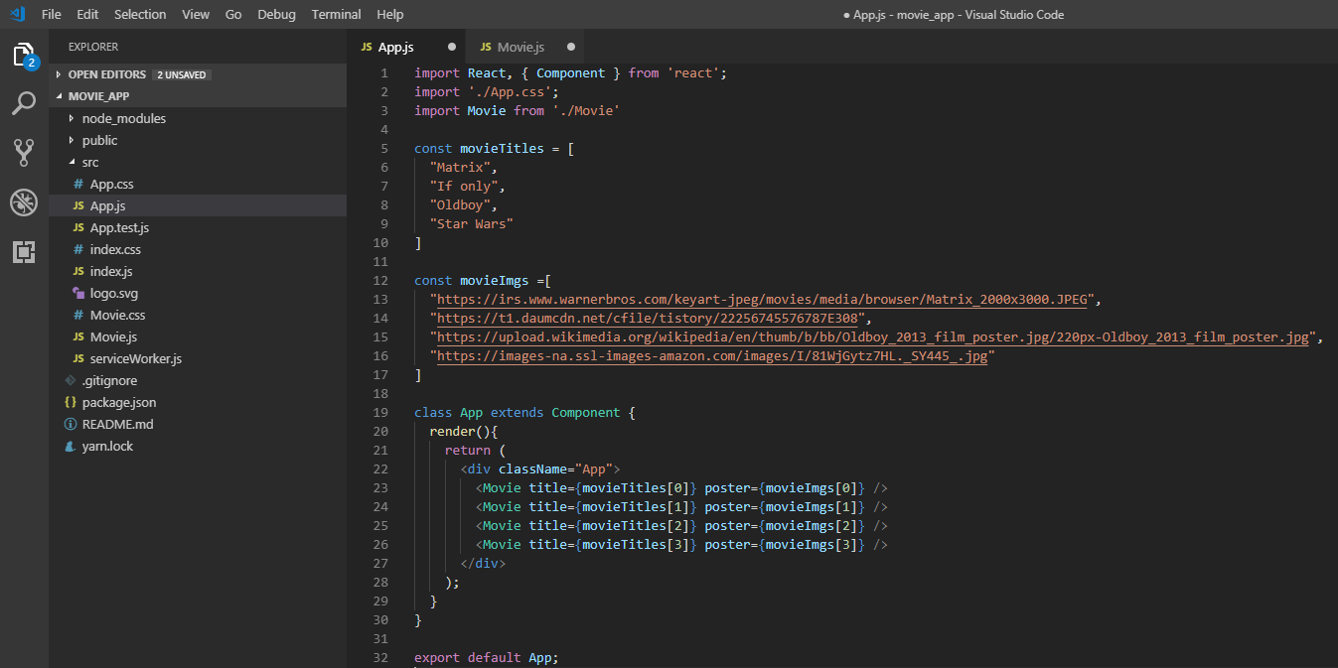This screenshot has width=1338, height=668.
Task: Expand the public folder
Action: coord(198,140)
